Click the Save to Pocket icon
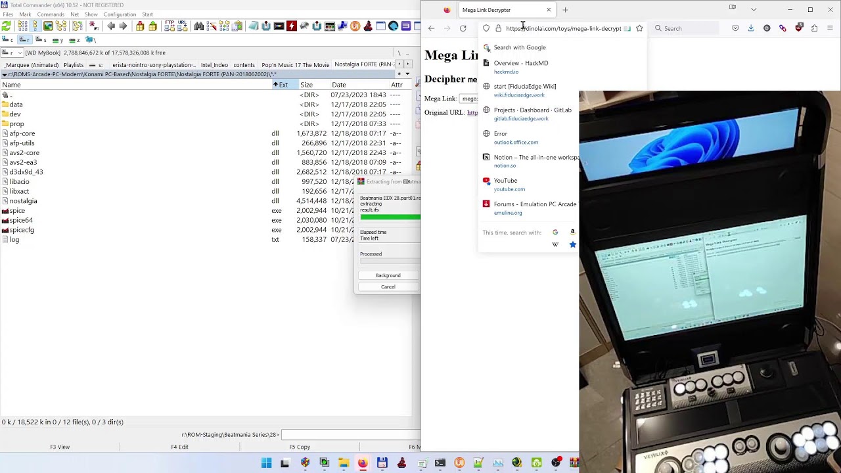The height and width of the screenshot is (473, 841). click(x=735, y=28)
